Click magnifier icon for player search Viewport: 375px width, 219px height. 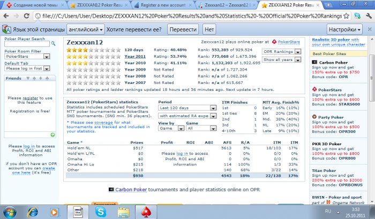point(53,43)
